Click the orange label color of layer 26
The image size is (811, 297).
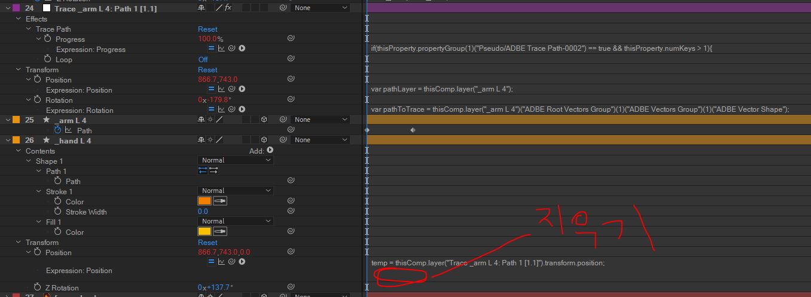17,140
